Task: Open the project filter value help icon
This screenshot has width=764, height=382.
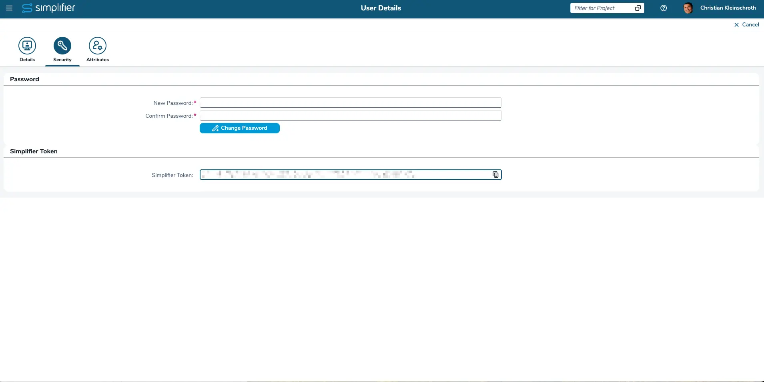Action: [638, 8]
